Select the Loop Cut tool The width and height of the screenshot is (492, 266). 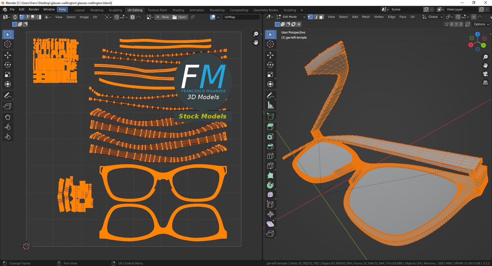[270, 156]
